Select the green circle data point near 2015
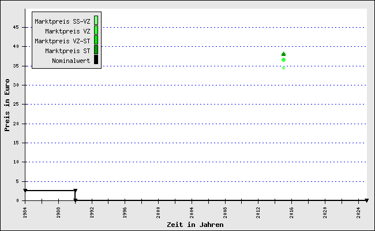This screenshot has height=231, width=375. tap(283, 60)
